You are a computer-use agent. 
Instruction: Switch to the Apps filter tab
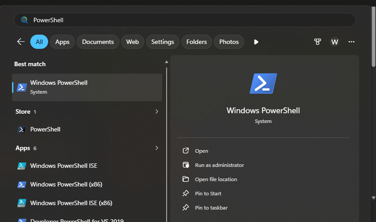point(62,42)
